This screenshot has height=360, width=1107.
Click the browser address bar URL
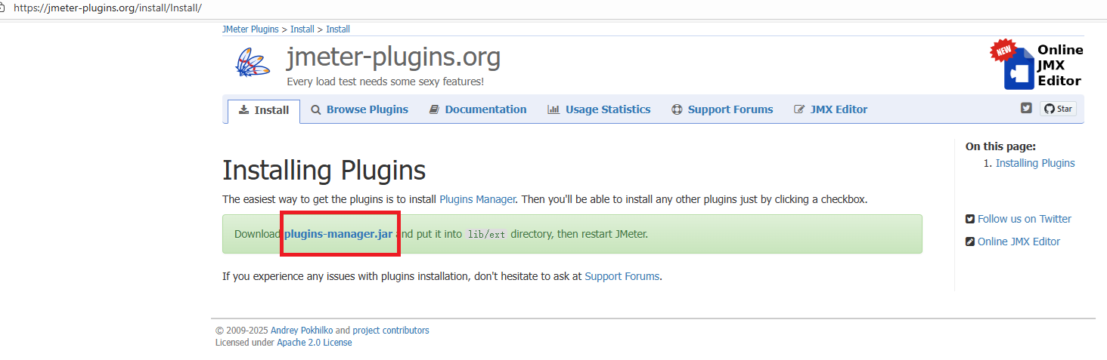pos(107,8)
